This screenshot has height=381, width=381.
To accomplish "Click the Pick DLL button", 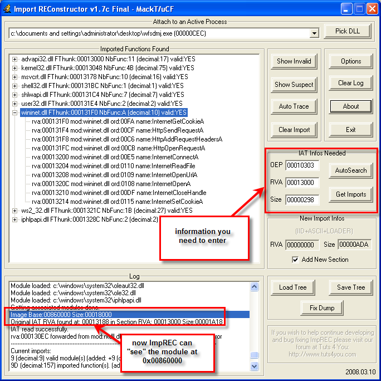I will point(347,31).
